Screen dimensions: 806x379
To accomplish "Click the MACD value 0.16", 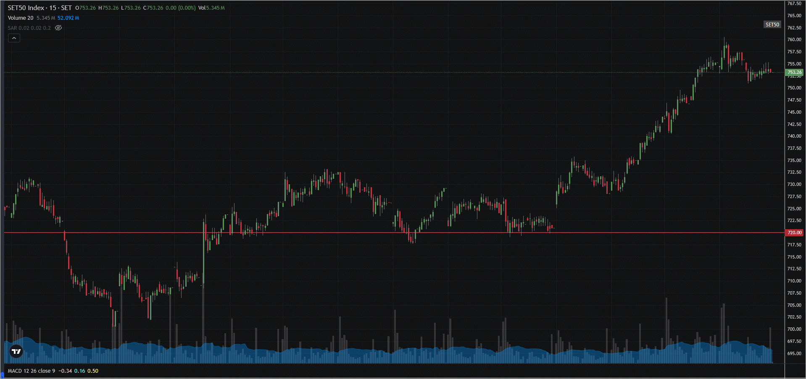I will tap(79, 371).
